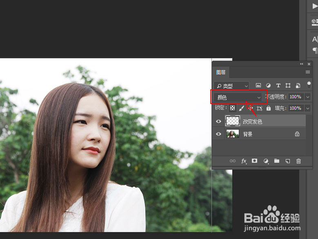Click the link layers icon
The image size is (318, 239).
[x=232, y=161]
